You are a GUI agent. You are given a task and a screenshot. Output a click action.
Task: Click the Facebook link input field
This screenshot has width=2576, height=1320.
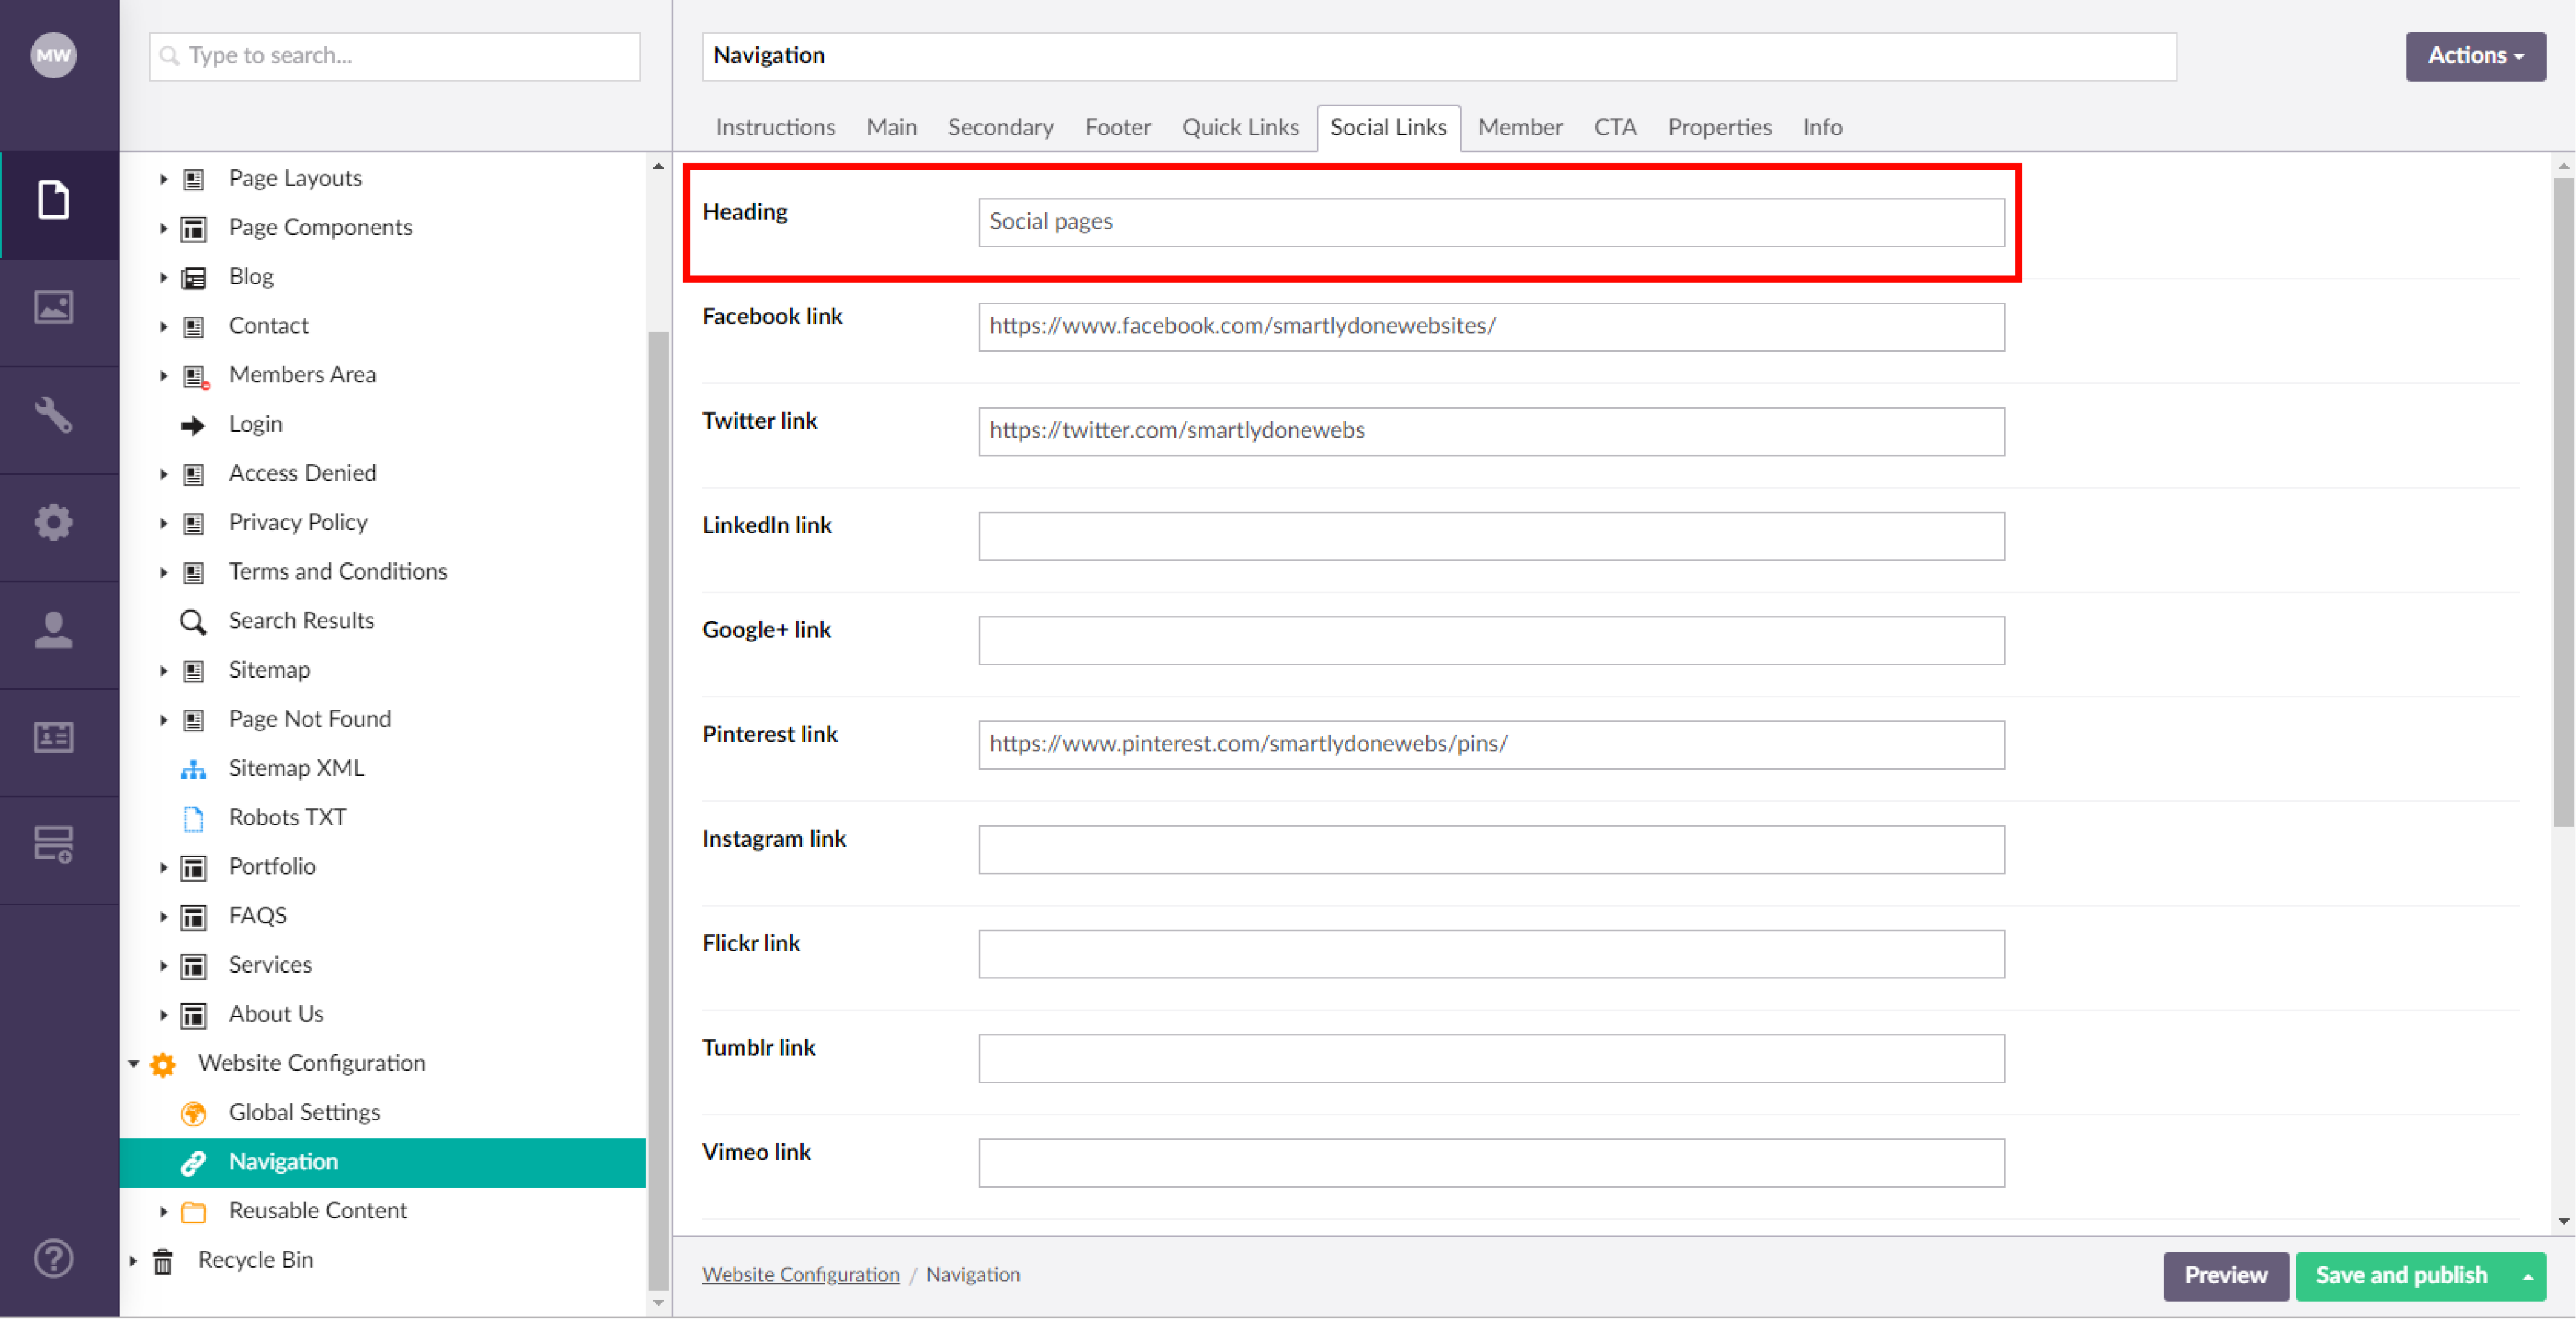click(1491, 327)
